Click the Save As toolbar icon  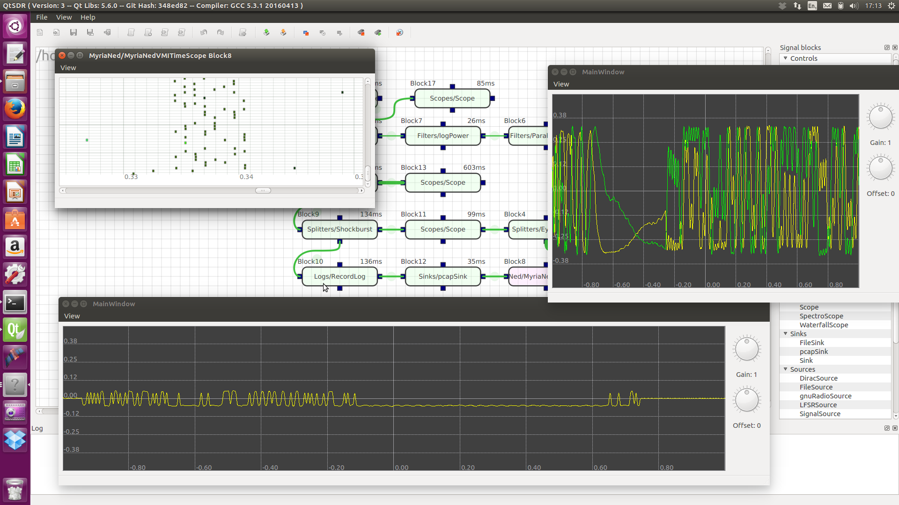coord(90,33)
